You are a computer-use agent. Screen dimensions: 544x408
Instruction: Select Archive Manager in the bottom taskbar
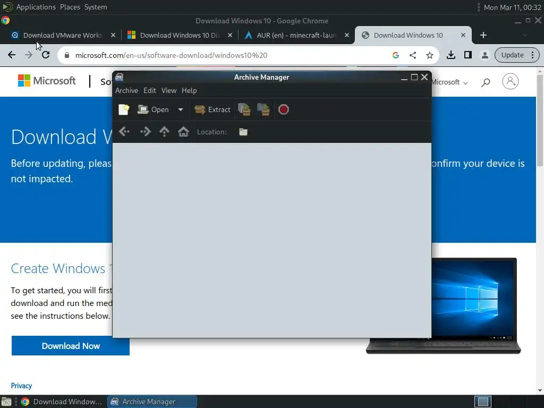152,402
